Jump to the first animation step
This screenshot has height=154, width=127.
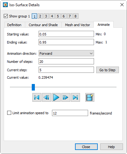(x=37, y=97)
